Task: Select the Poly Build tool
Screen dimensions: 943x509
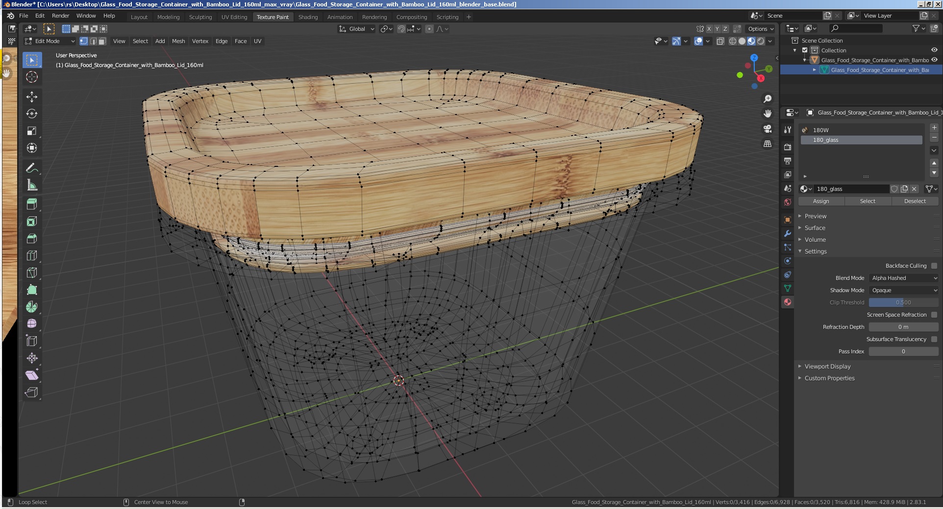Action: tap(32, 290)
